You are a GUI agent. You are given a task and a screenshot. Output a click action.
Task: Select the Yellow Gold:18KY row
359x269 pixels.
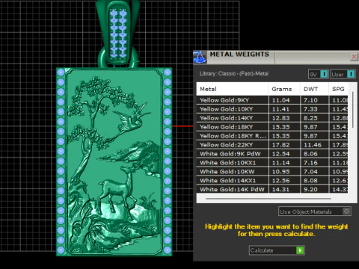click(272, 127)
